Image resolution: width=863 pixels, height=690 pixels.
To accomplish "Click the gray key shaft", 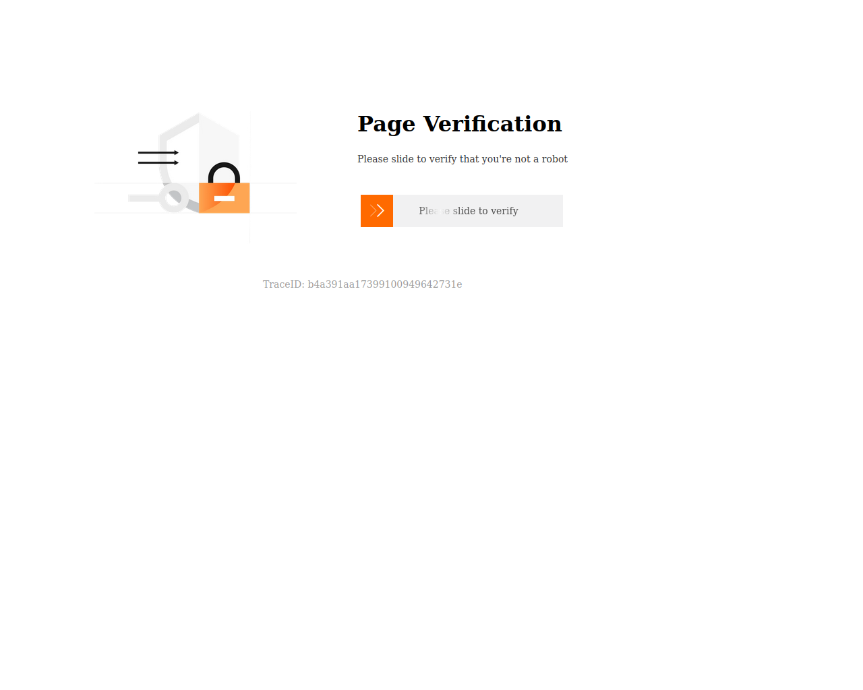I will click(x=144, y=198).
